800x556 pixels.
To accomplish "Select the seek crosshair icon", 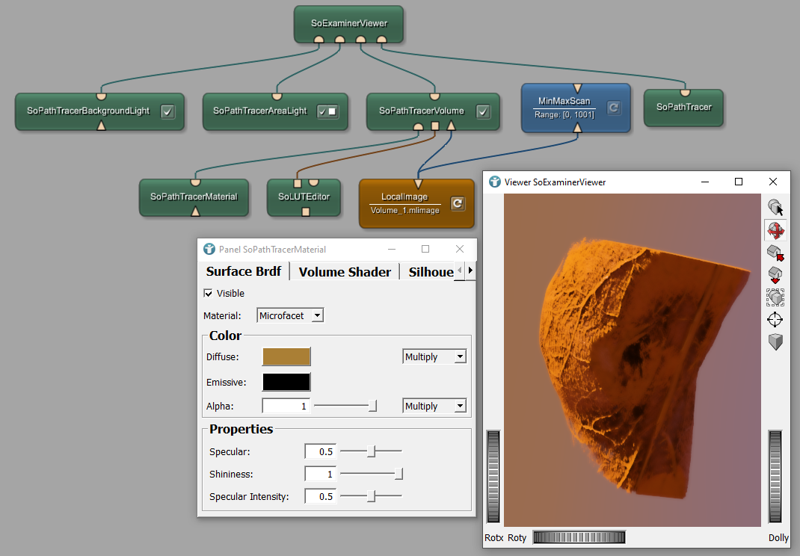I will click(x=775, y=320).
